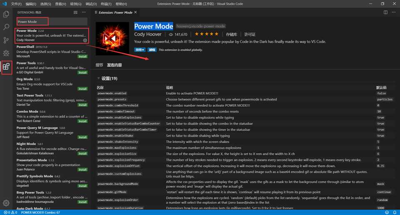Open the Debug (调试) menu

coord(91,4)
